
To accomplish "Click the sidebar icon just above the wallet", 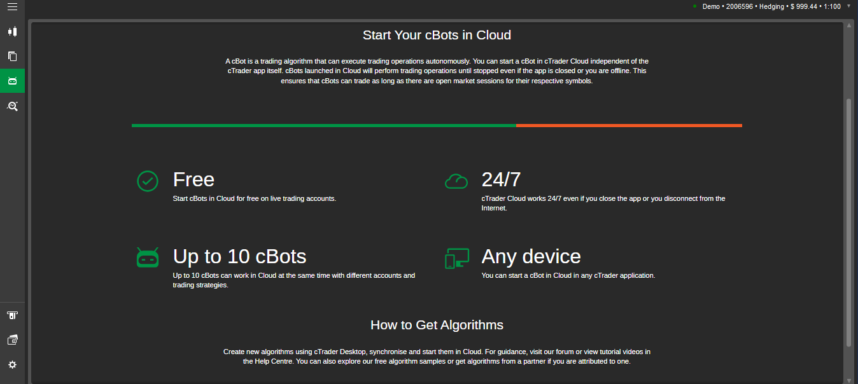I will (x=12, y=315).
